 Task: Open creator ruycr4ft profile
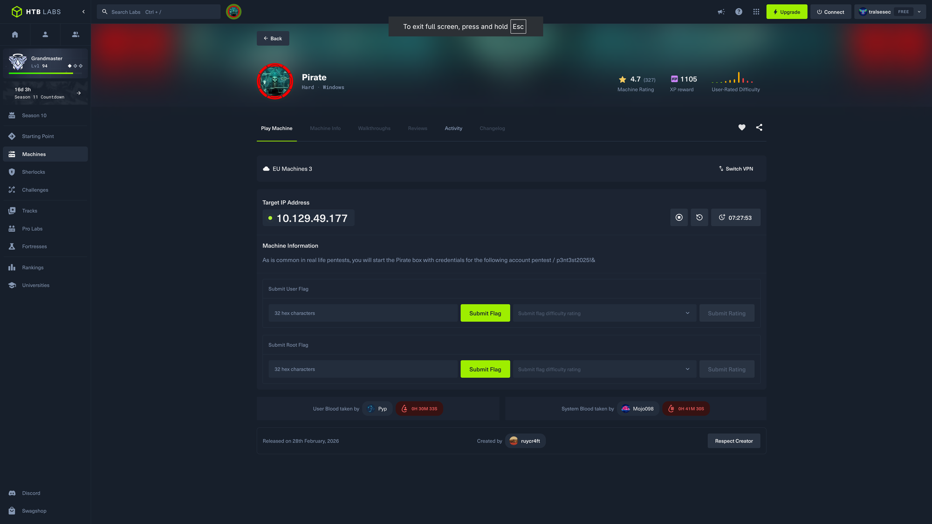525,441
